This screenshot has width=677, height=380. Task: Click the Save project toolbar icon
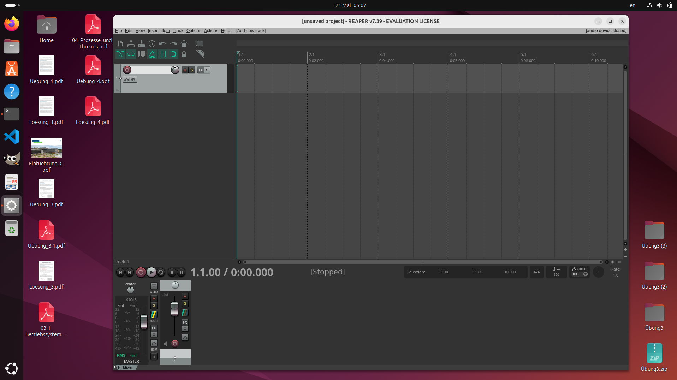point(142,43)
